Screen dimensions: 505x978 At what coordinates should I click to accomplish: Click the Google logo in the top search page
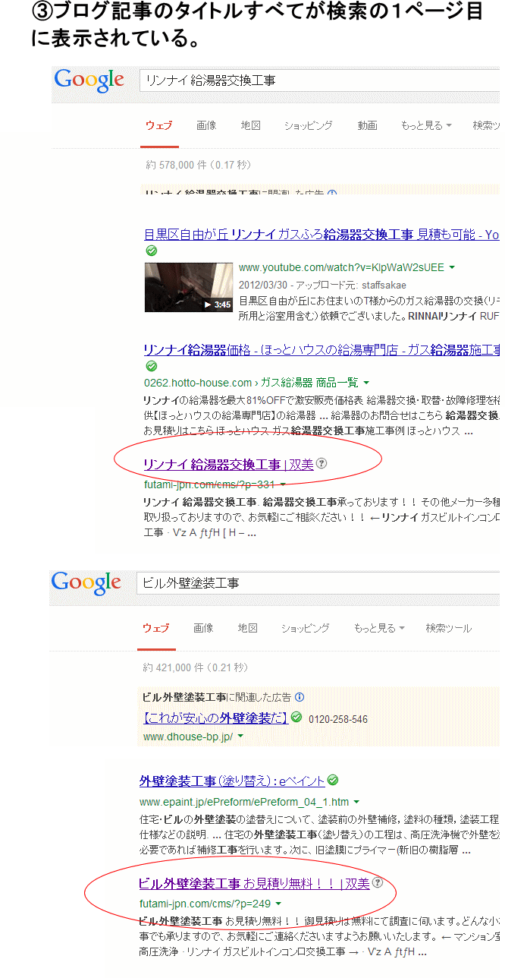pos(89,79)
